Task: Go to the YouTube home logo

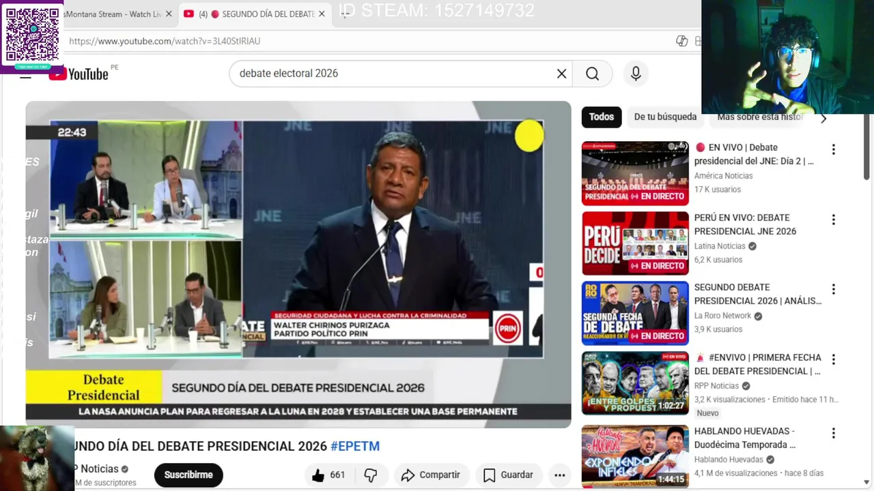Action: [79, 74]
